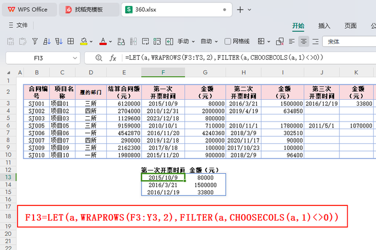Select row 2 header
376x250 pixels.
[x=8, y=92]
